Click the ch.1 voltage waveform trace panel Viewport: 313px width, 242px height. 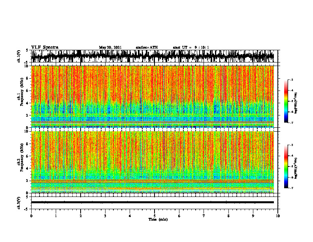coord(155,56)
